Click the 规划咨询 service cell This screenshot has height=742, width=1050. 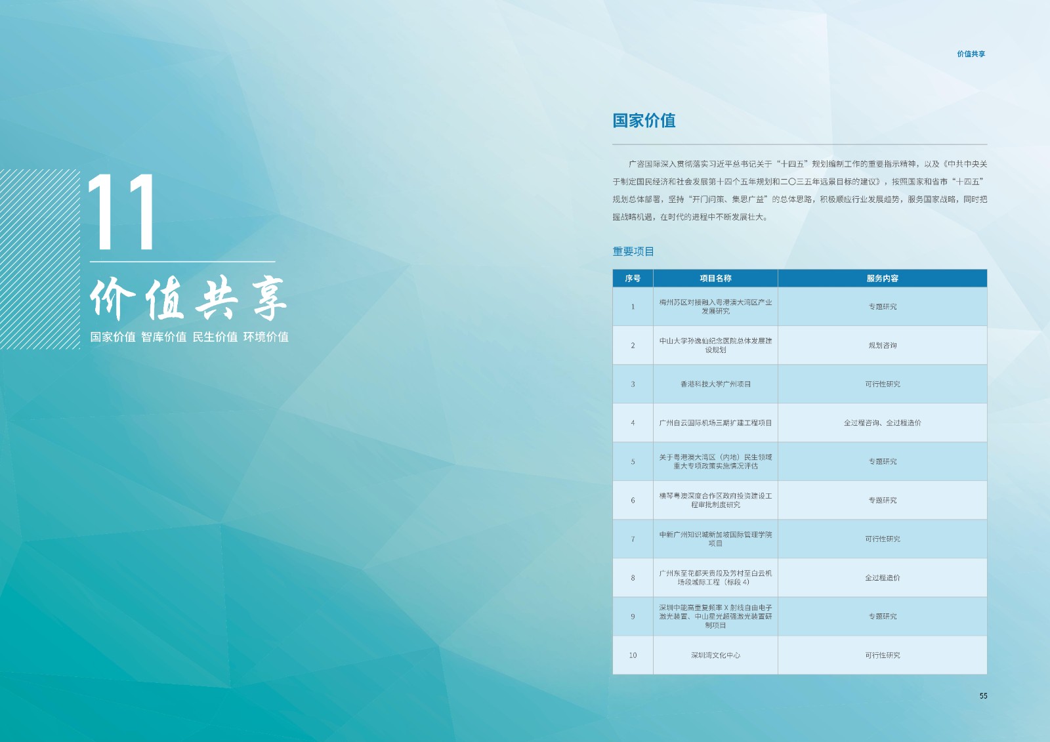(x=882, y=345)
